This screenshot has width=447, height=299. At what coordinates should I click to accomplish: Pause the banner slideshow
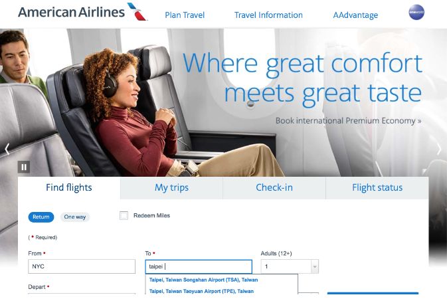point(24,167)
